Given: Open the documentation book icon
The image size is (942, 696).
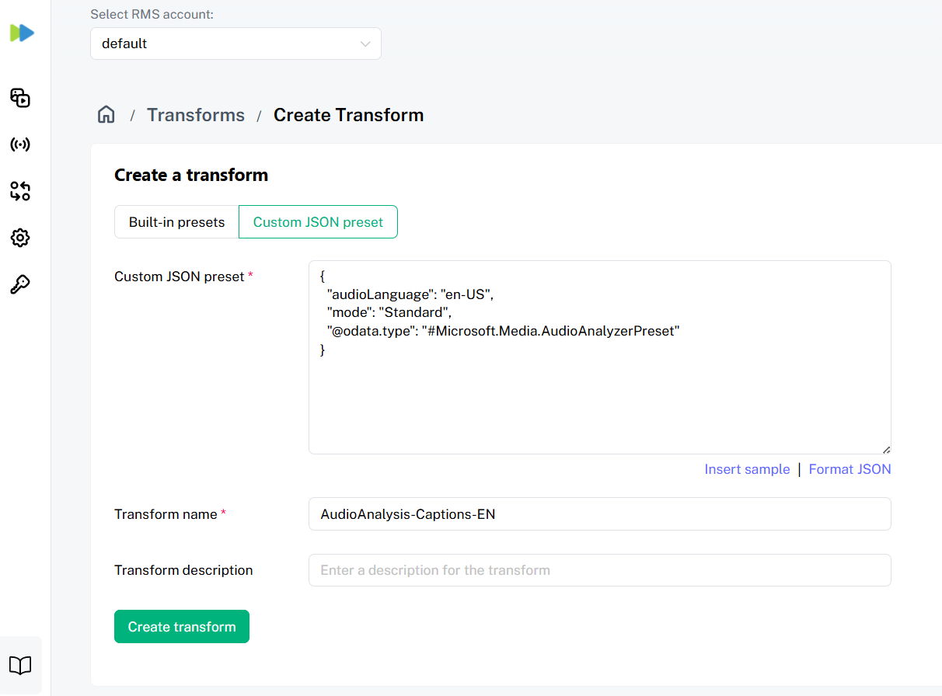Looking at the screenshot, I should pos(20,666).
